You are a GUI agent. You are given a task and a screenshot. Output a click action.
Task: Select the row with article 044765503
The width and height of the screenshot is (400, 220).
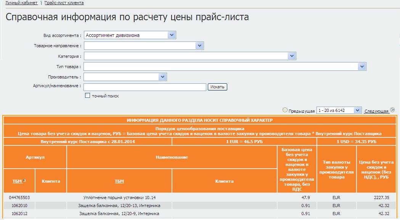(x=19, y=198)
